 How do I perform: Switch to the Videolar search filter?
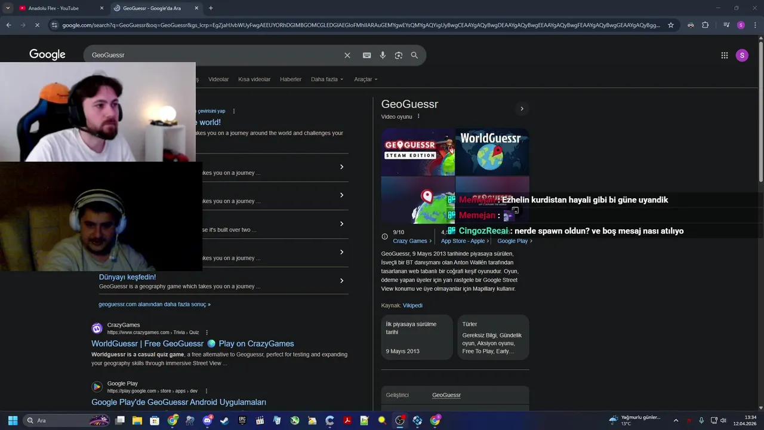(218, 79)
